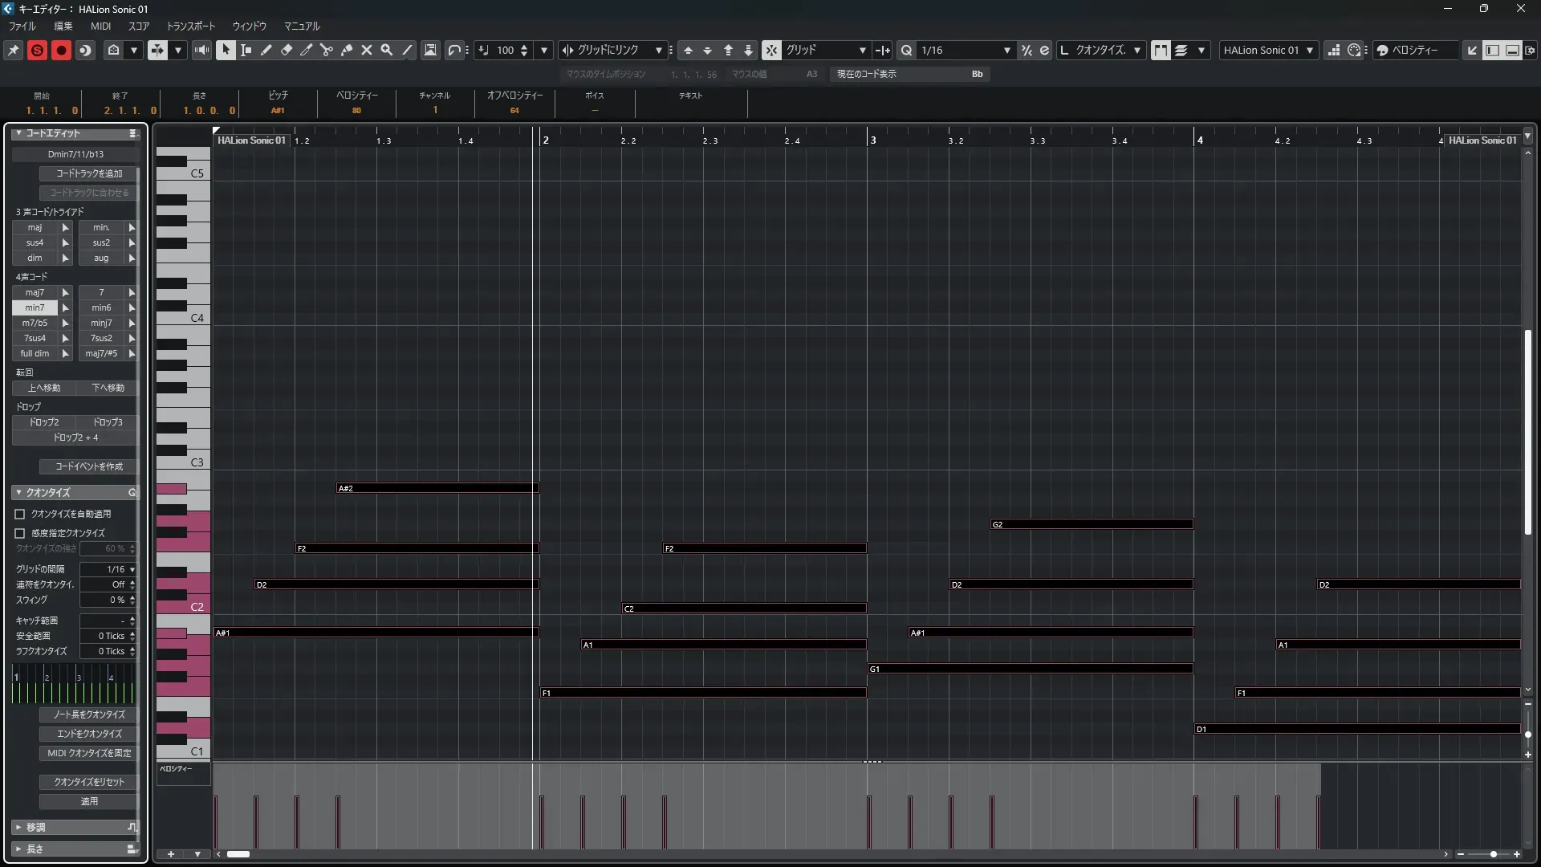1541x867 pixels.
Task: Enable 感度指定クオンタイズ checkbox
Action: [20, 533]
